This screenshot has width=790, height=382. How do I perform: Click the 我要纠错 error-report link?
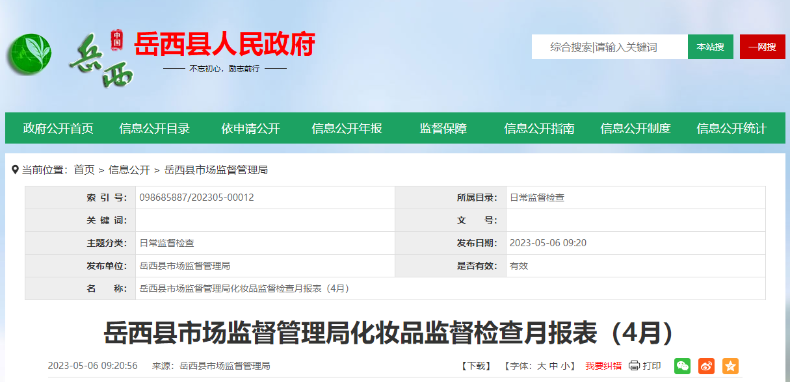tap(605, 366)
